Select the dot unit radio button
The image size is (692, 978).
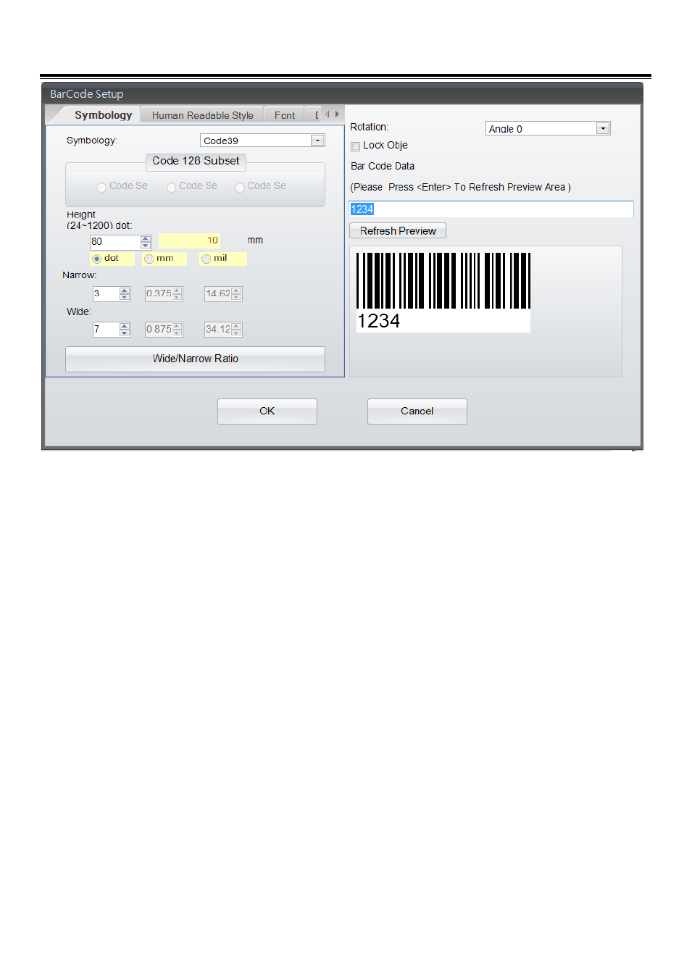coord(96,259)
